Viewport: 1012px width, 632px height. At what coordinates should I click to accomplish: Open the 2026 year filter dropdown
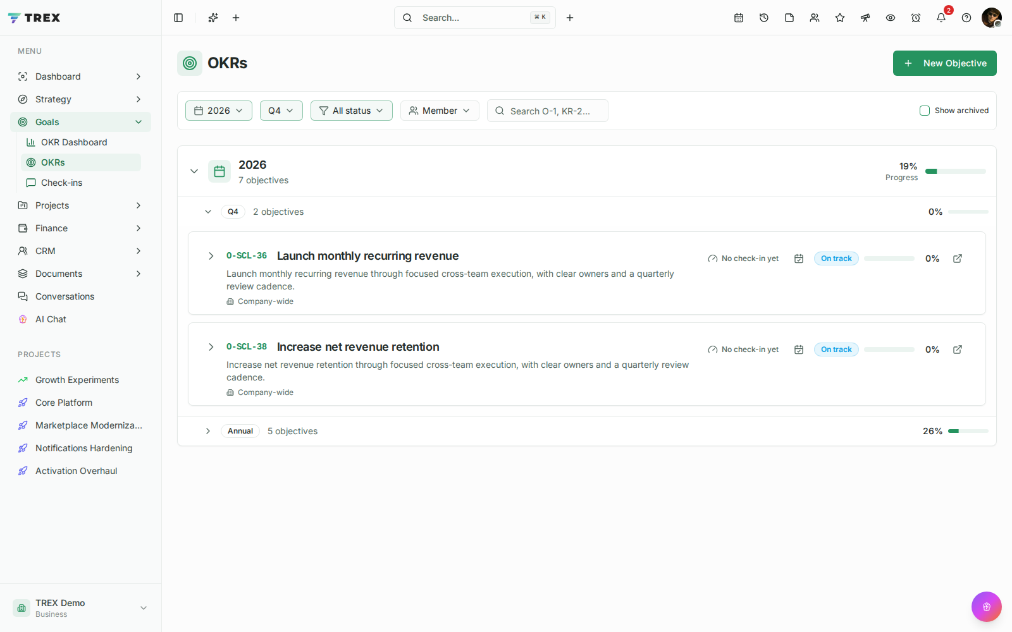(x=219, y=111)
